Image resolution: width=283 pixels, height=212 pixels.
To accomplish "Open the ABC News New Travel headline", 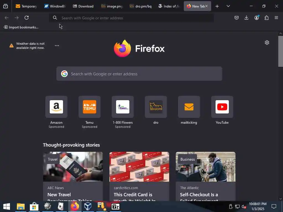I will point(70,197).
